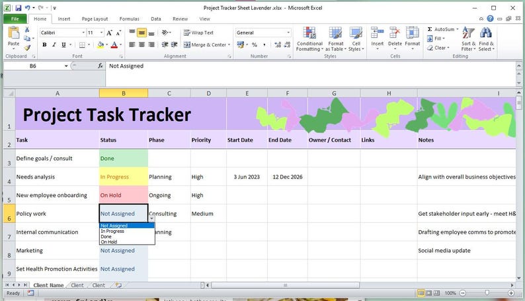Open the File tab

(15, 19)
